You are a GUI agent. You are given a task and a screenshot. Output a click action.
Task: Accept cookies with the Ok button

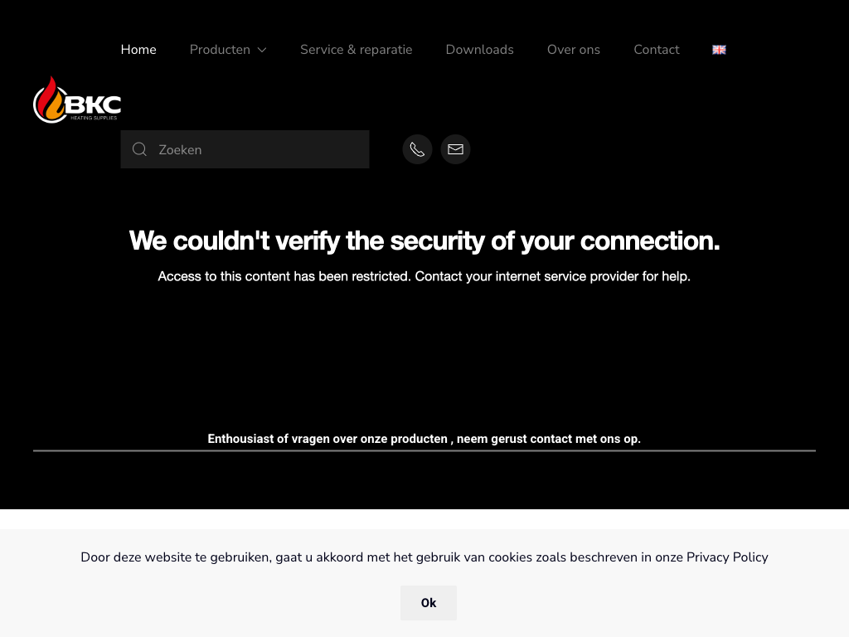click(x=428, y=603)
